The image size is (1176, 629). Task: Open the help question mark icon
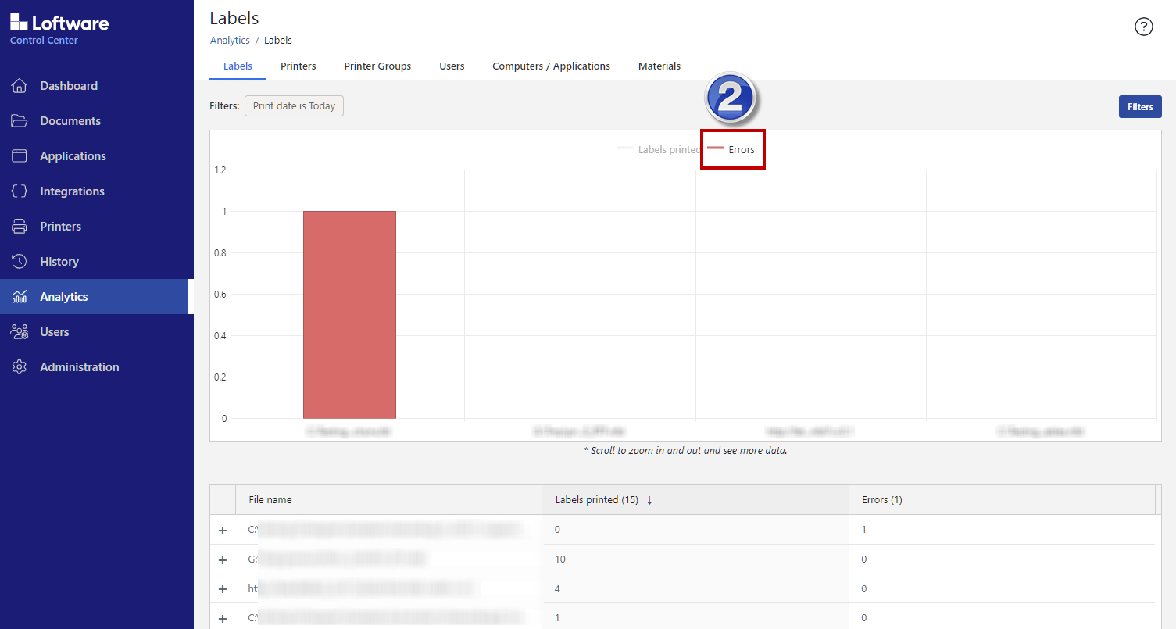coord(1143,26)
